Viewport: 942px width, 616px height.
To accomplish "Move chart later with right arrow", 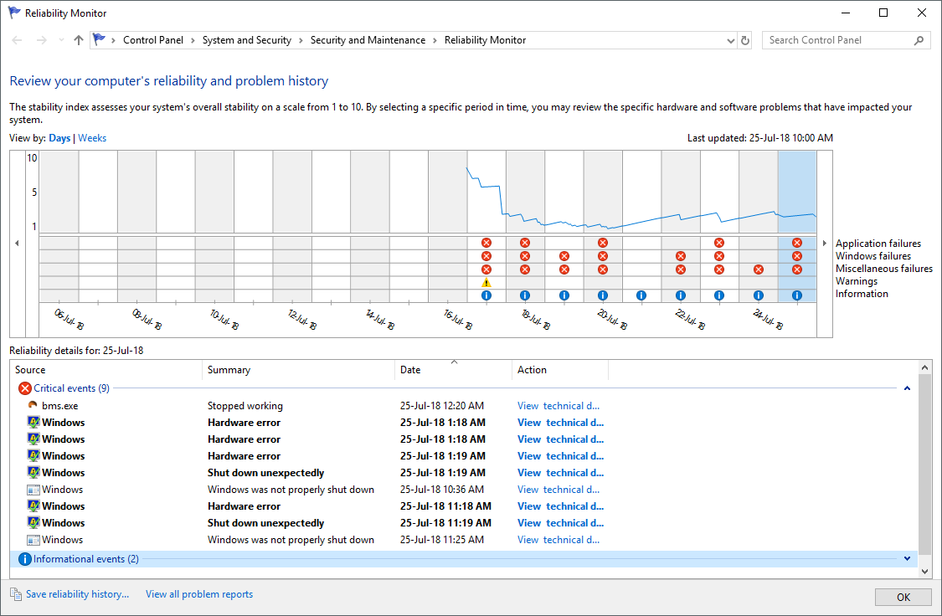I will tap(825, 244).
